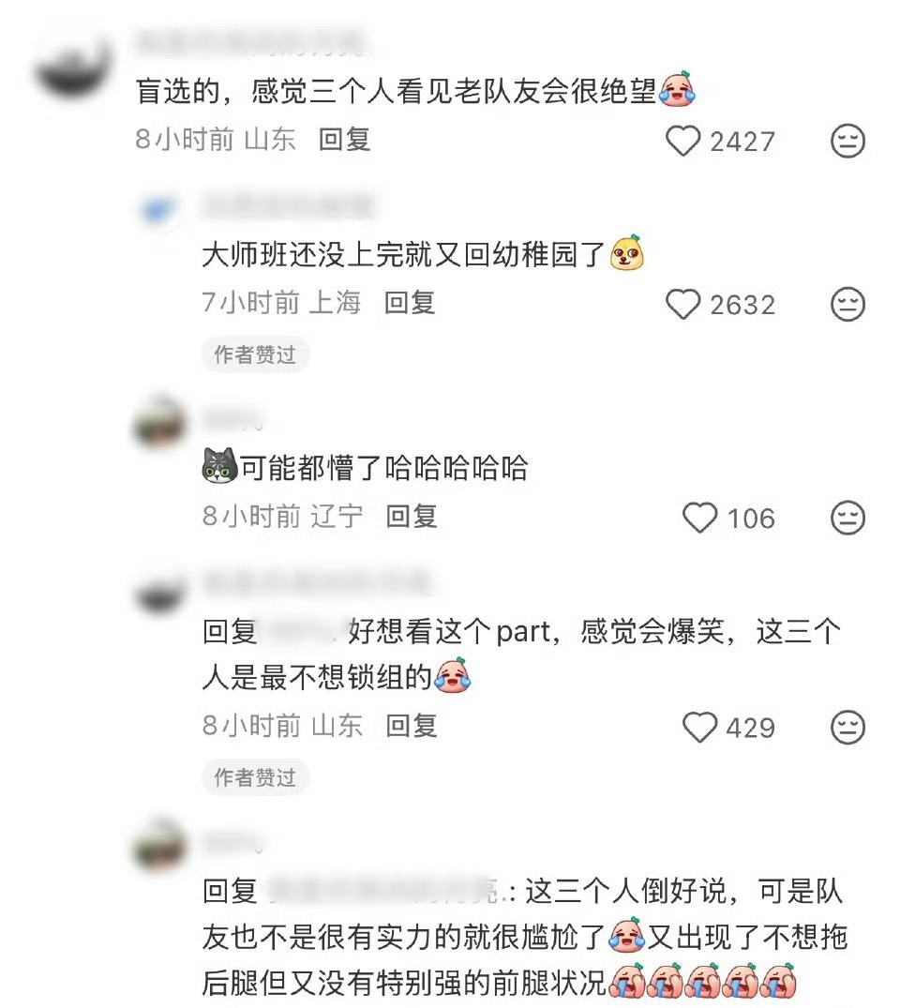Tap the 作者赞过 tag under 429-likes comment
Screen dimensions: 900x1008
255,777
